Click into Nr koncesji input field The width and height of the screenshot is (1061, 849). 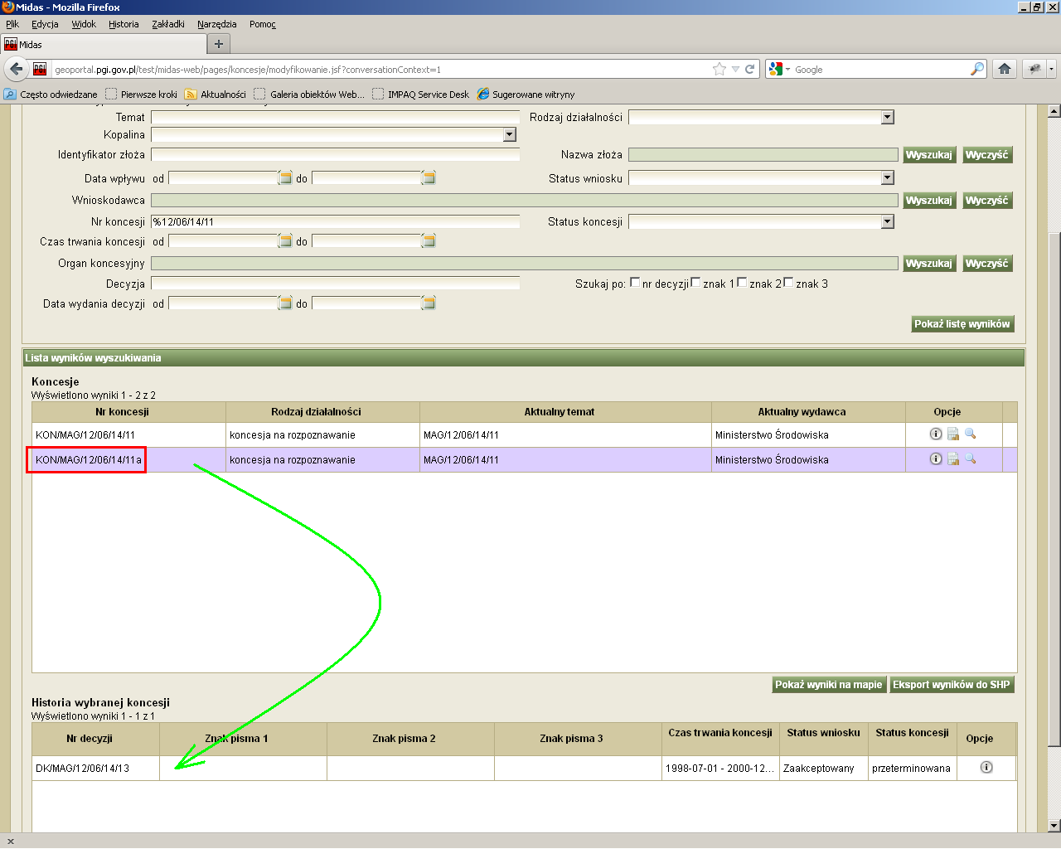(x=335, y=221)
